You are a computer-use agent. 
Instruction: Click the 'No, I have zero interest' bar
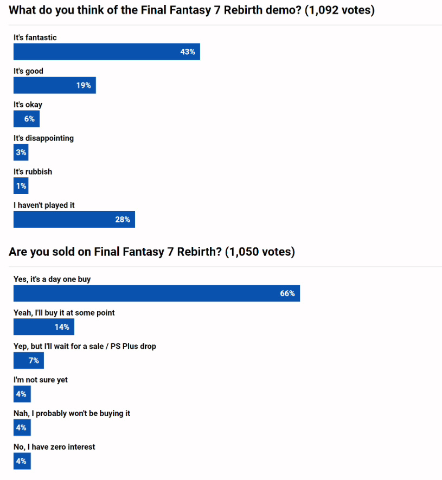(x=22, y=461)
